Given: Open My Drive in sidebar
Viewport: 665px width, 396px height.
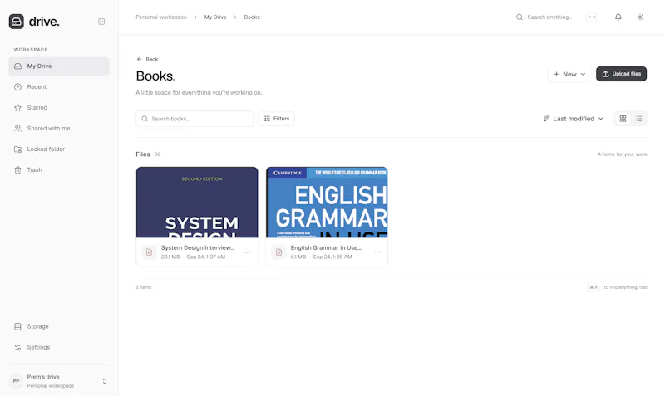Looking at the screenshot, I should 59,66.
